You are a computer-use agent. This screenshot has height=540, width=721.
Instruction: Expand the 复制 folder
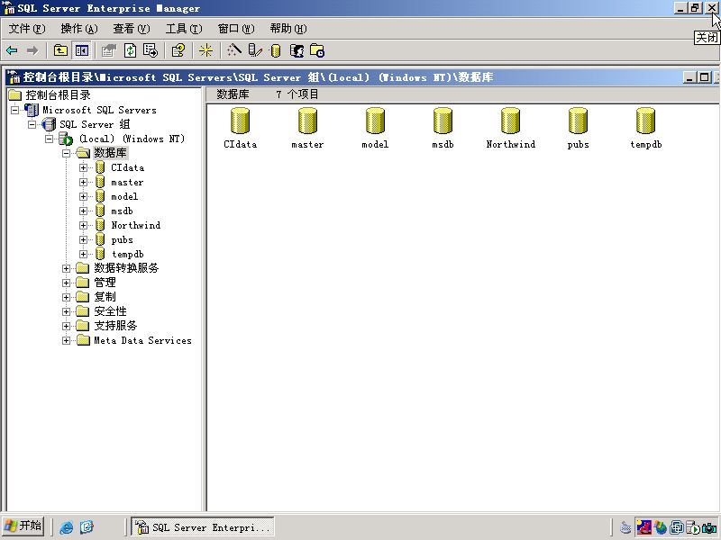tap(66, 297)
